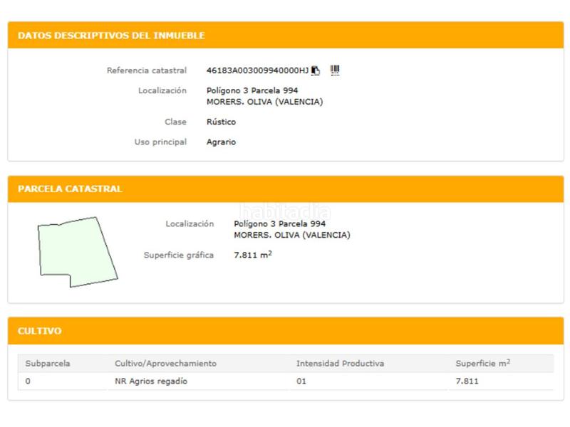
Task: Click the cadastral reference number 46183A003009940000HJ
Action: (257, 70)
